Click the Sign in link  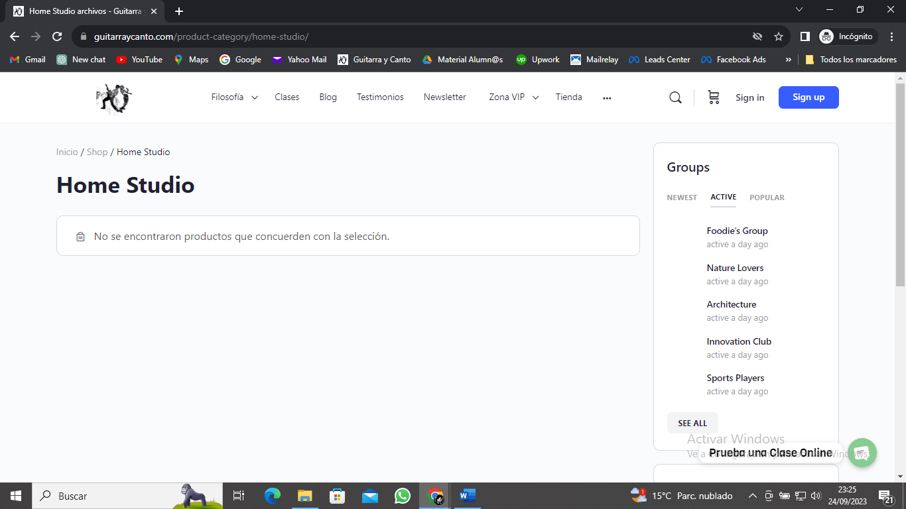pos(750,97)
